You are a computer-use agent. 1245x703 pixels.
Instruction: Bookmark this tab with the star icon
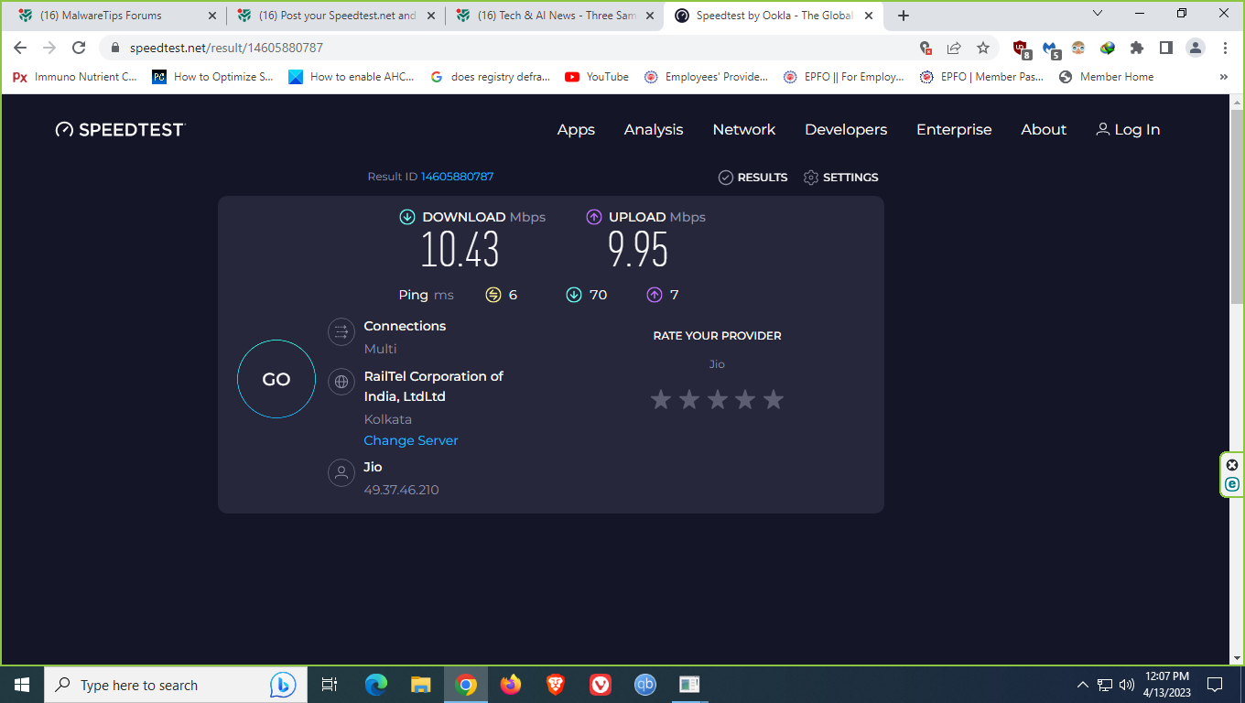[983, 48]
